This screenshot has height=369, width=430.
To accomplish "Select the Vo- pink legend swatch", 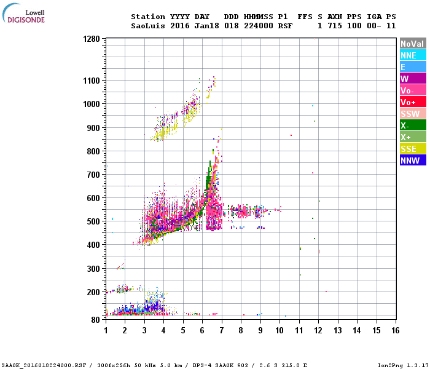I will point(413,90).
